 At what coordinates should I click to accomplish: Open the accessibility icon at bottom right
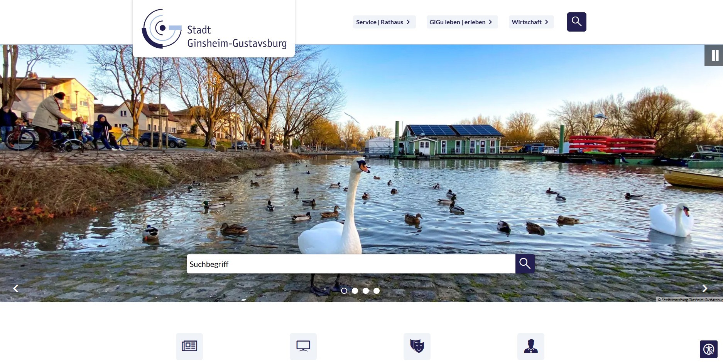pyautogui.click(x=709, y=349)
